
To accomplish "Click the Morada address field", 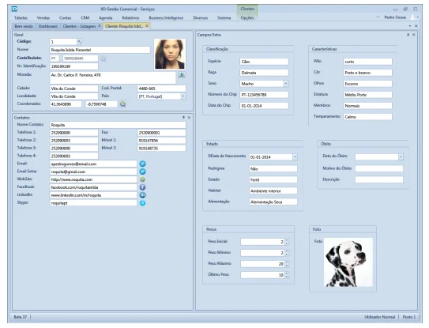I will [x=113, y=77].
